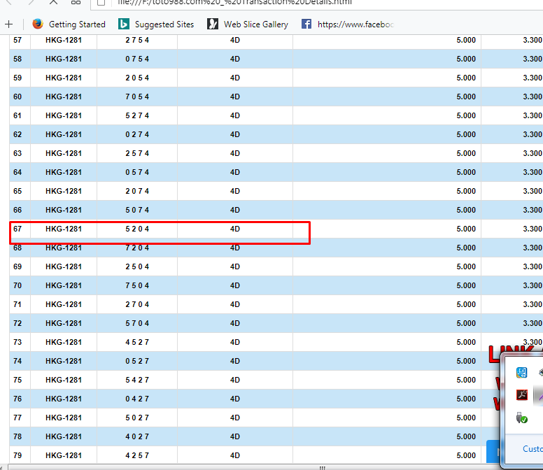Viewport: 543px width, 470px height.
Task: Click the Bing icon for Suggested Sites
Action: (x=124, y=24)
